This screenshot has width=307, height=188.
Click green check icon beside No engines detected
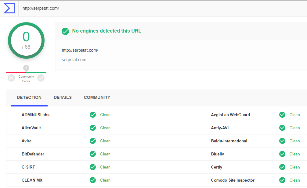65,31
